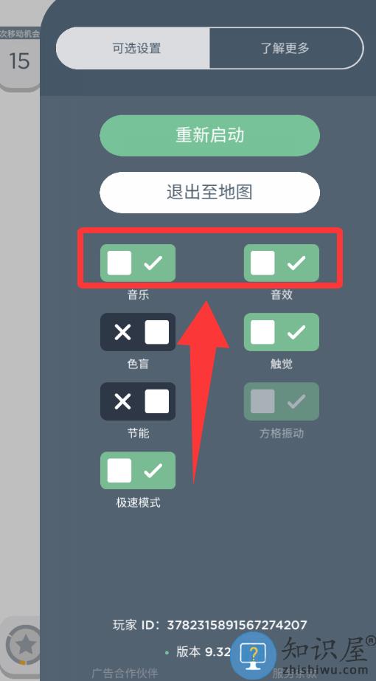Click the player ID number text
The height and width of the screenshot is (681, 376).
point(237,625)
